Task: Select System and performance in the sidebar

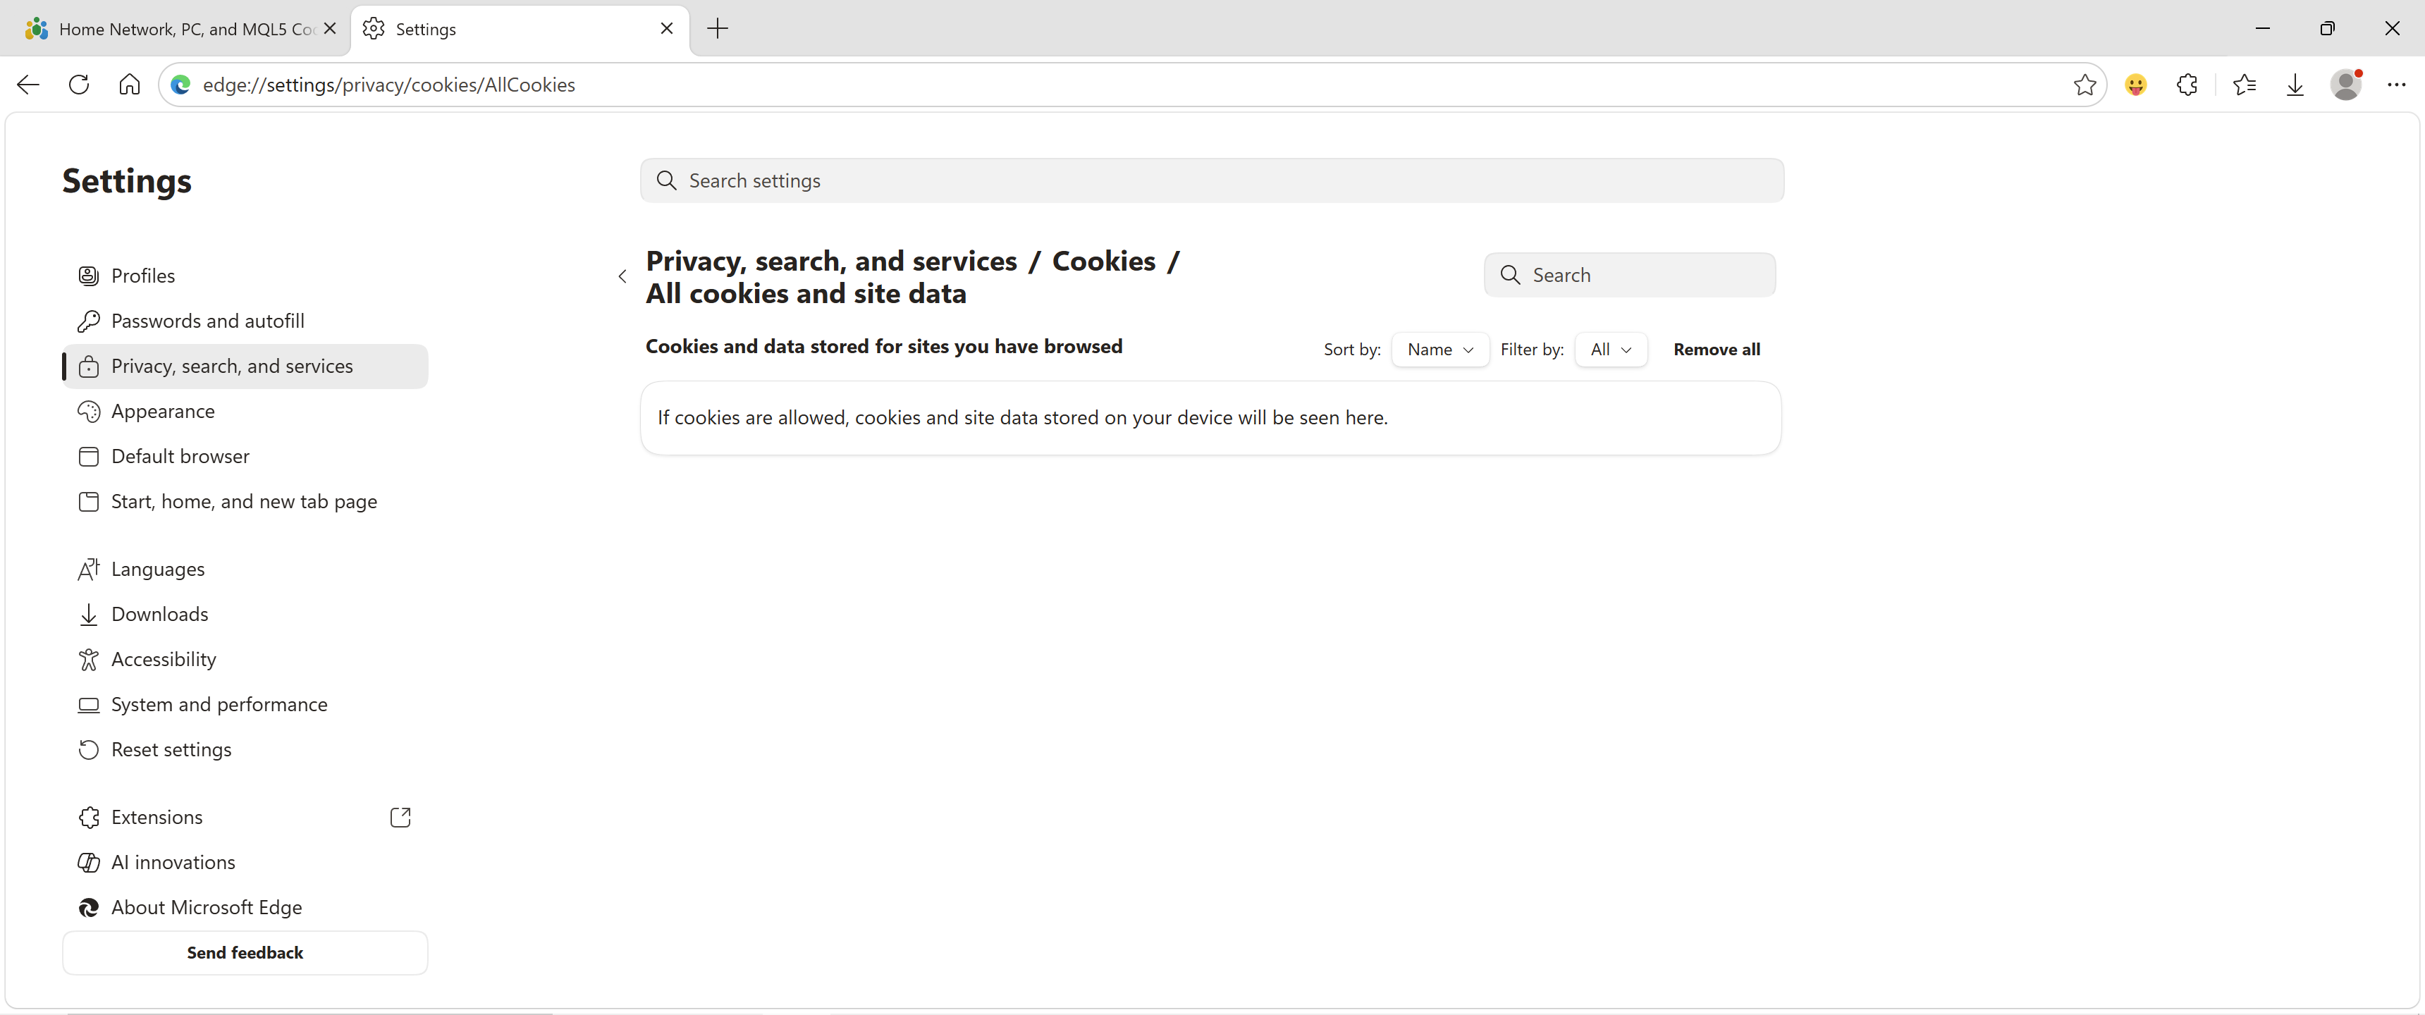Action: pos(219,704)
